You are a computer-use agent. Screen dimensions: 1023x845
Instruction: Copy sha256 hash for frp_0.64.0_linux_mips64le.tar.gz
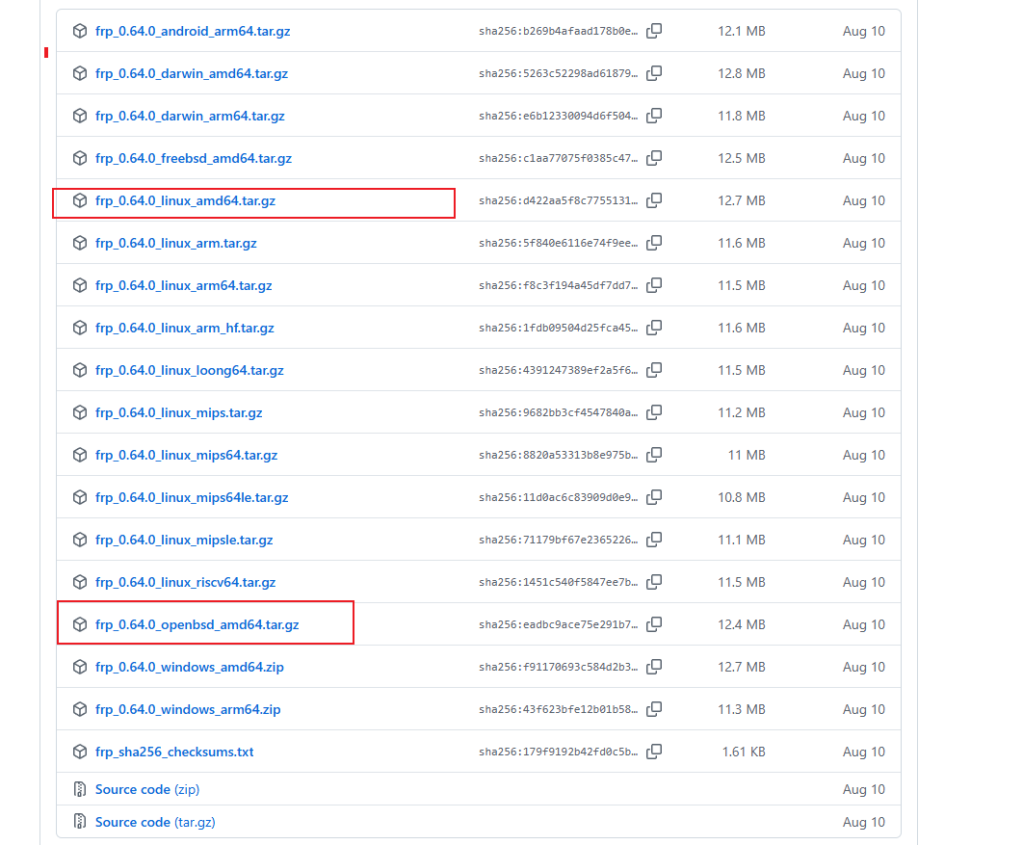654,497
